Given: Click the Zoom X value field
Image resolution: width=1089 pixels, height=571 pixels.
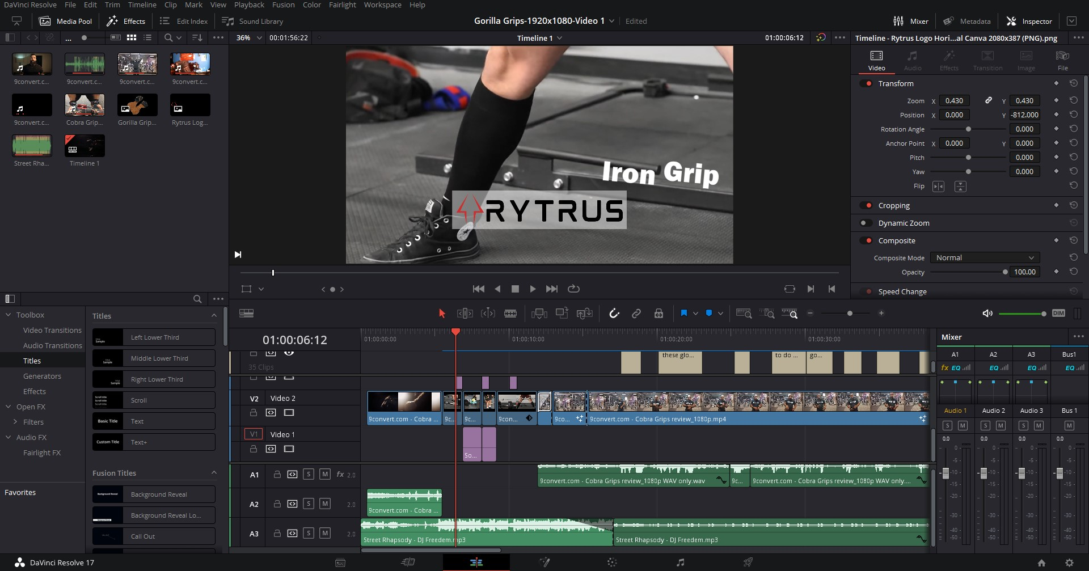Looking at the screenshot, I should click(x=954, y=100).
